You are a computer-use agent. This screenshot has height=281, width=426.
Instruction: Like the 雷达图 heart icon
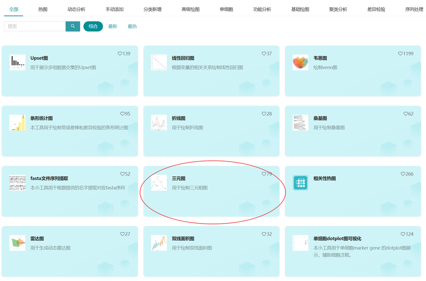coord(122,234)
